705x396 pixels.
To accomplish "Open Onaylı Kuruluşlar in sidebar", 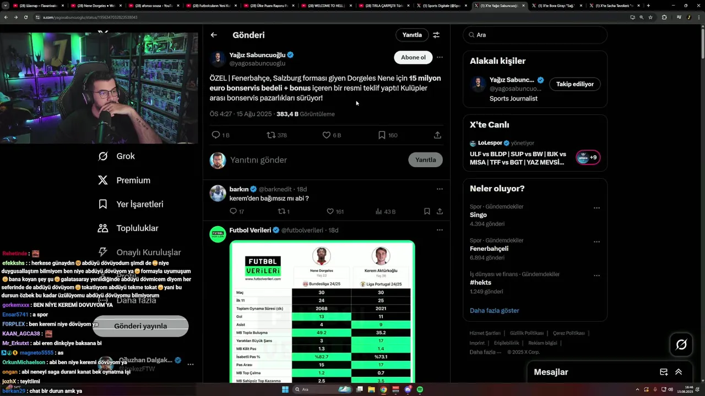I will coord(139,252).
